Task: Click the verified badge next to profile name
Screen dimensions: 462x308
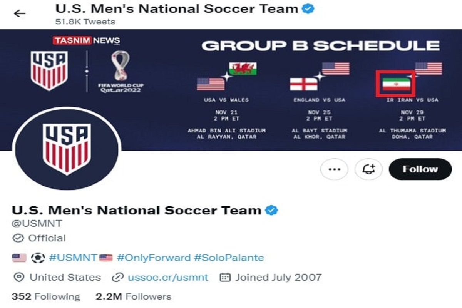Action: pos(272,210)
